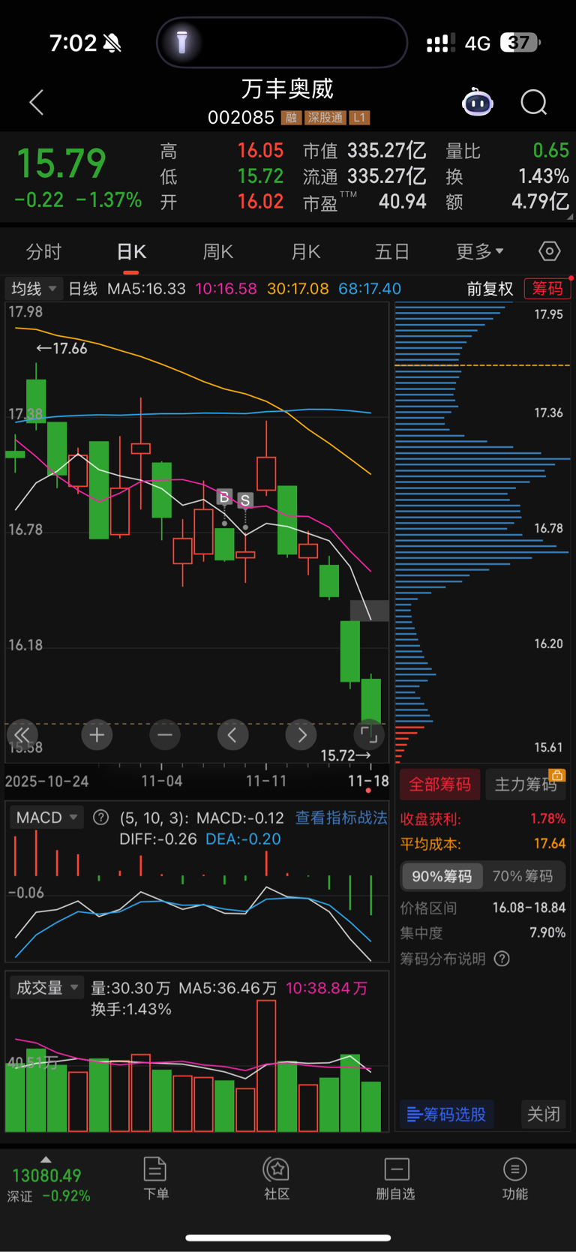Screen dimensions: 576x1252
Task: Go back using the left arrow
Action: click(36, 103)
